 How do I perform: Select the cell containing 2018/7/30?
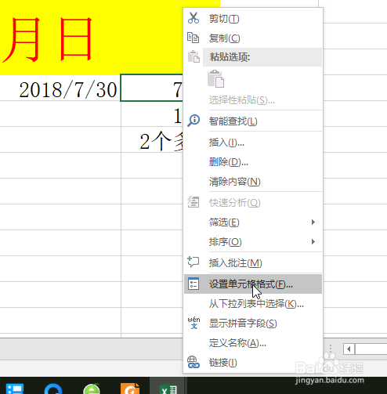tap(60, 89)
